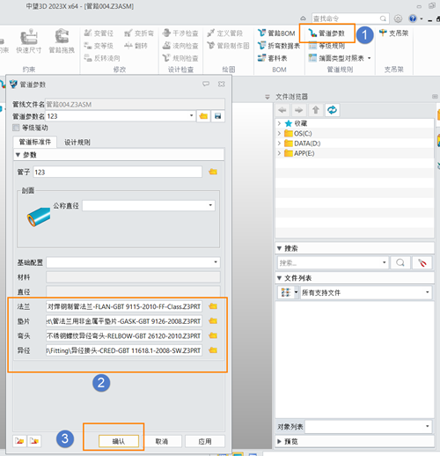Switch to the 设计规则 tab
Image resolution: width=440 pixels, height=456 pixels.
coord(77,143)
